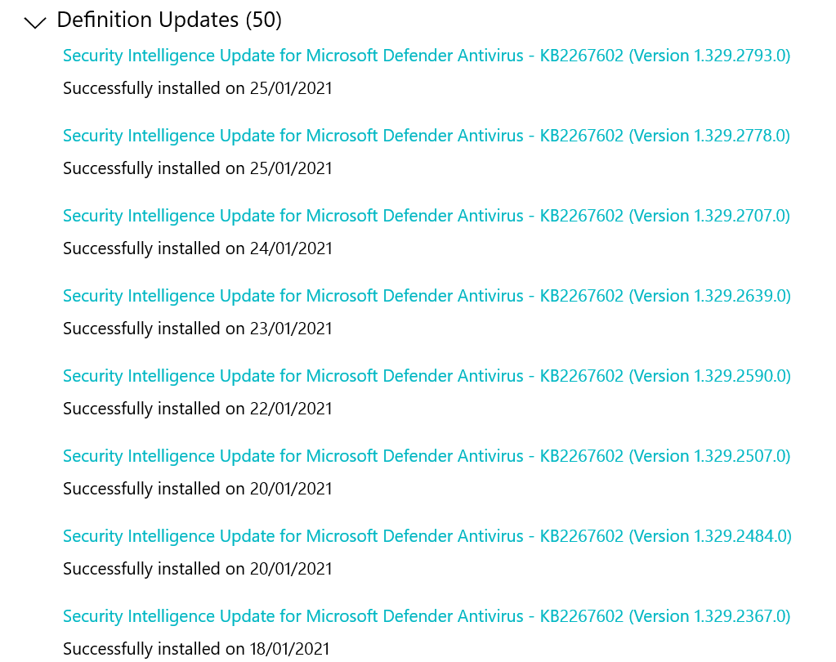The image size is (836, 662).
Task: Click installed date 23/01/2021 under Version 1.329.2639.0
Action: pyautogui.click(x=197, y=329)
